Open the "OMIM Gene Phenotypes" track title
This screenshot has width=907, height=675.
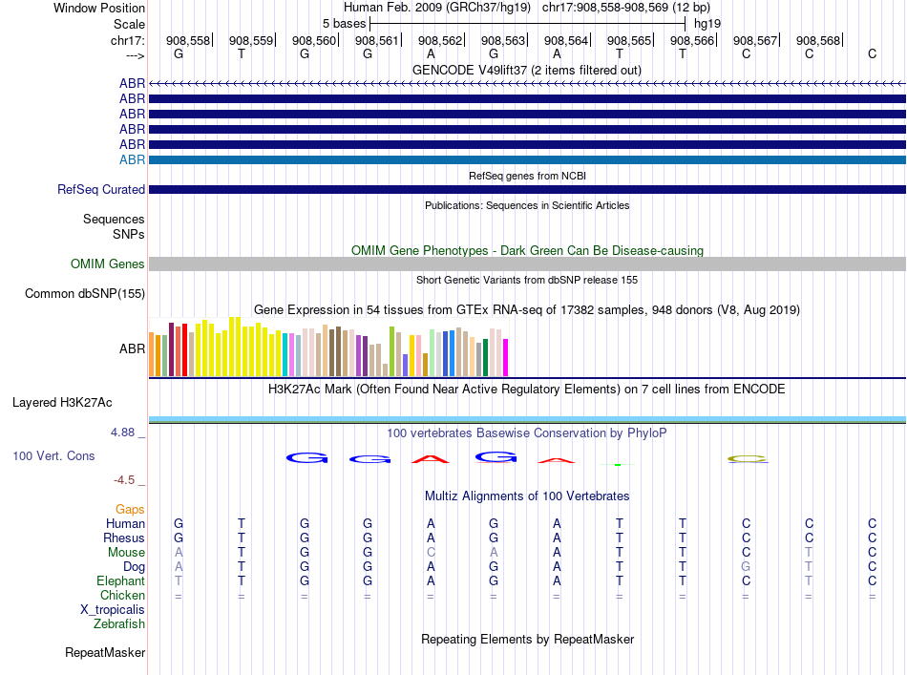(x=527, y=250)
